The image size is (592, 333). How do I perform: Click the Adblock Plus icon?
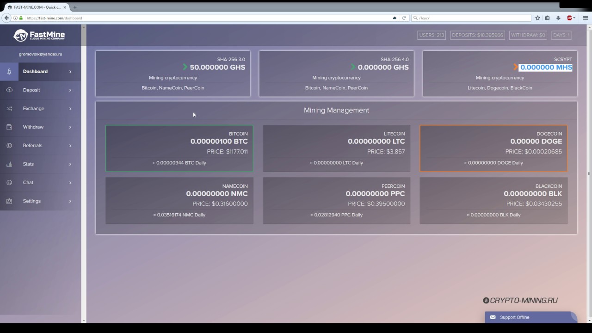tap(569, 18)
